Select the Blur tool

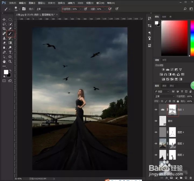click(4, 47)
